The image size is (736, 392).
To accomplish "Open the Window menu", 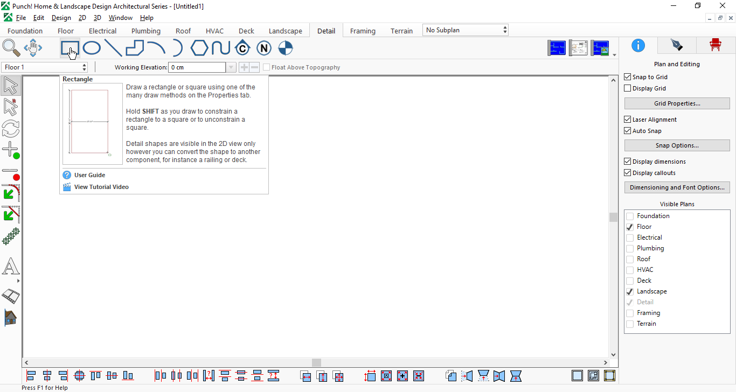I will point(121,18).
